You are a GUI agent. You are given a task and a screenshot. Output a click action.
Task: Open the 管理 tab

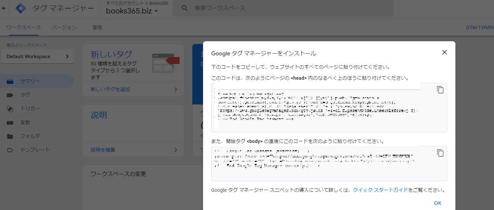[97, 27]
